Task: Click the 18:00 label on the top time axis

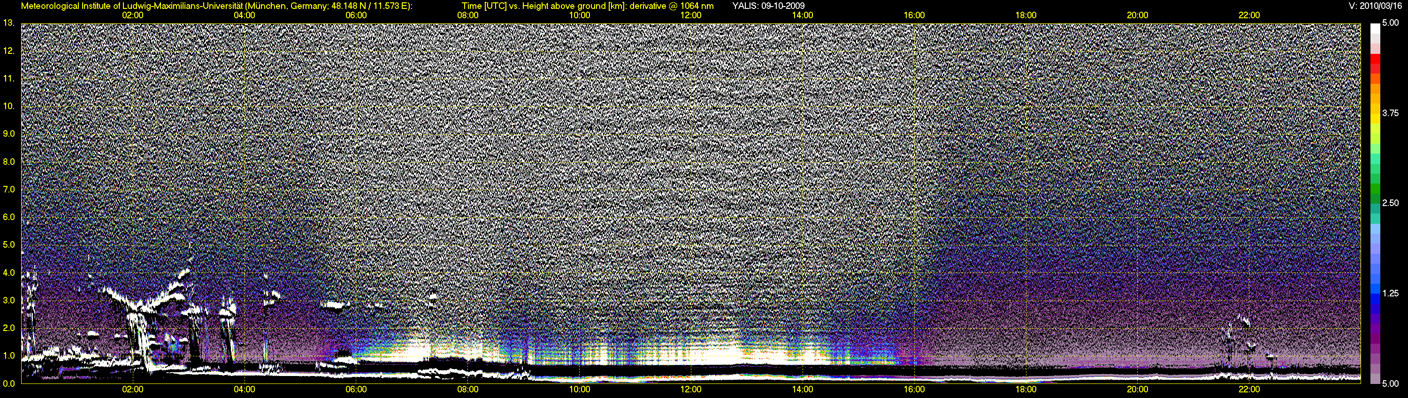Action: (x=1026, y=15)
